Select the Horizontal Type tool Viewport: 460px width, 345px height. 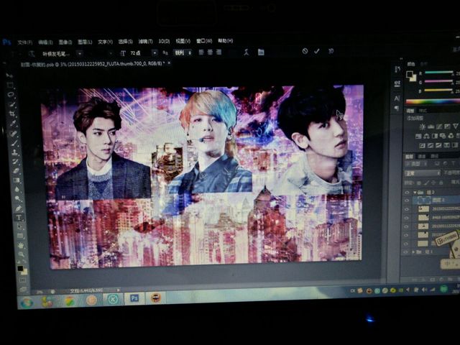[x=19, y=217]
